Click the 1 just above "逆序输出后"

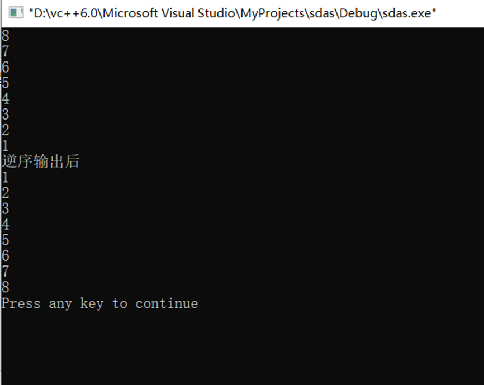(6, 146)
